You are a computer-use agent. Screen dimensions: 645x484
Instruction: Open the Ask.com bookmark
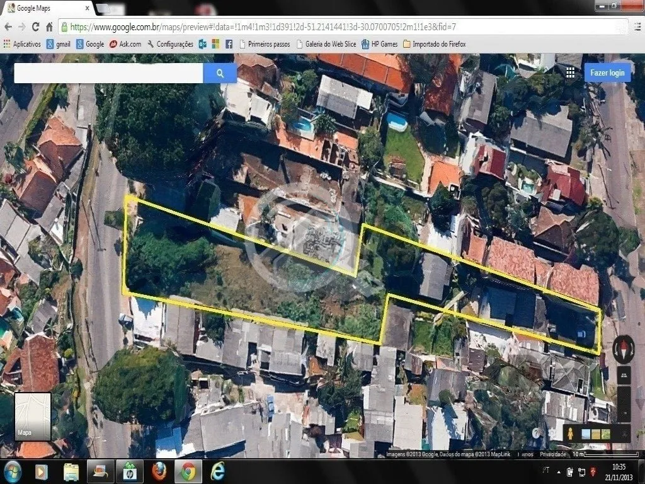(125, 44)
